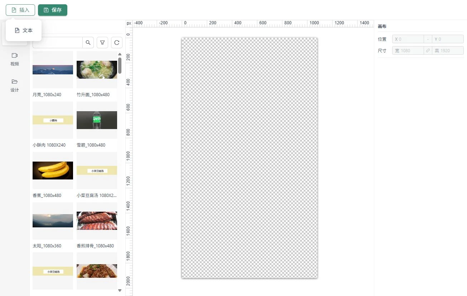This screenshot has width=467, height=296.
Task: Click the asset list scroll-down arrow
Action: point(120,291)
